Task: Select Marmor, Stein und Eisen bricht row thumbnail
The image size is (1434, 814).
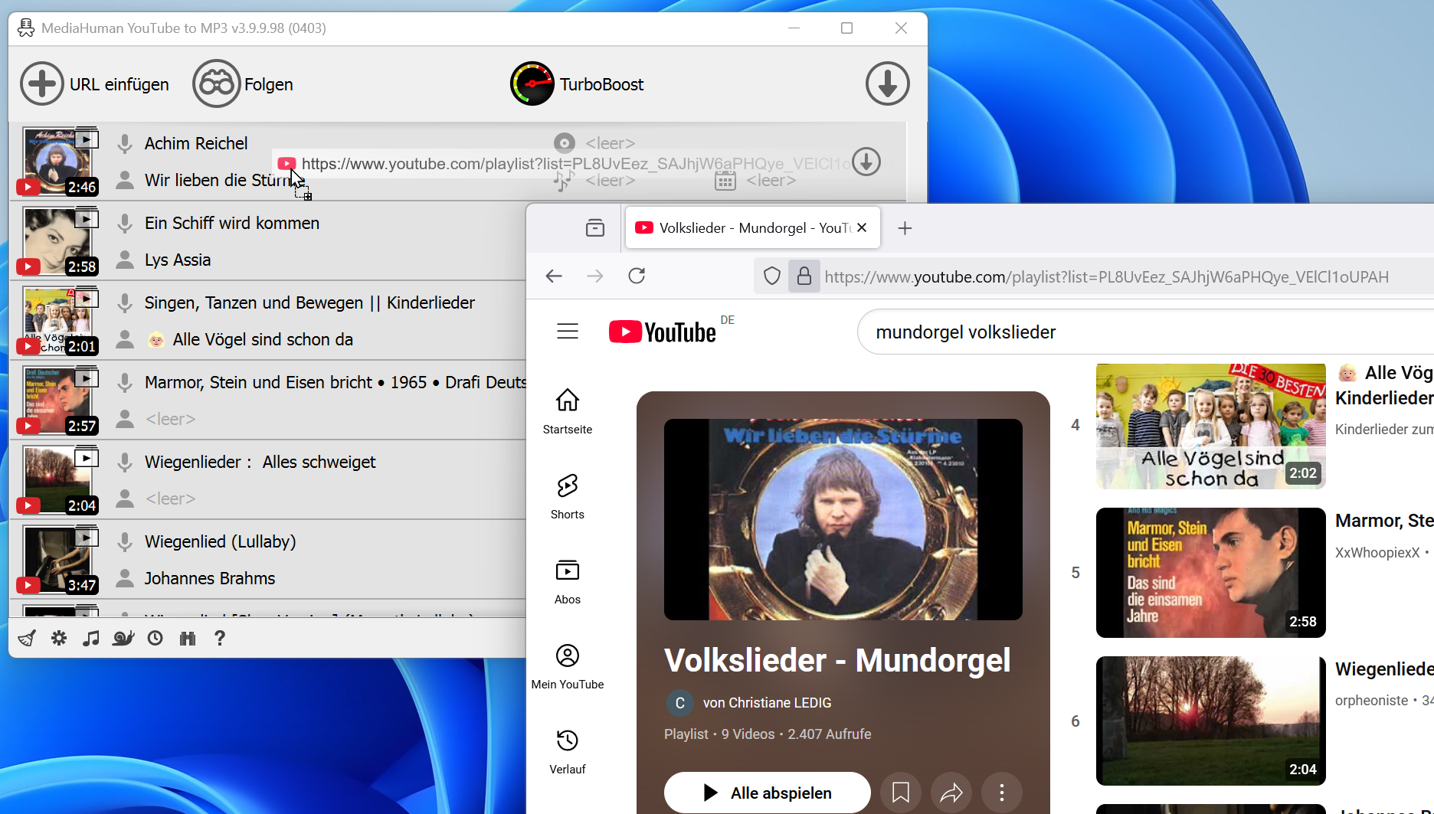Action: [57, 400]
